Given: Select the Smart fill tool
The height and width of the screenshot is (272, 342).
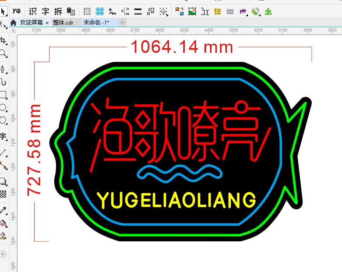Looking at the screenshot, I should point(3,236).
